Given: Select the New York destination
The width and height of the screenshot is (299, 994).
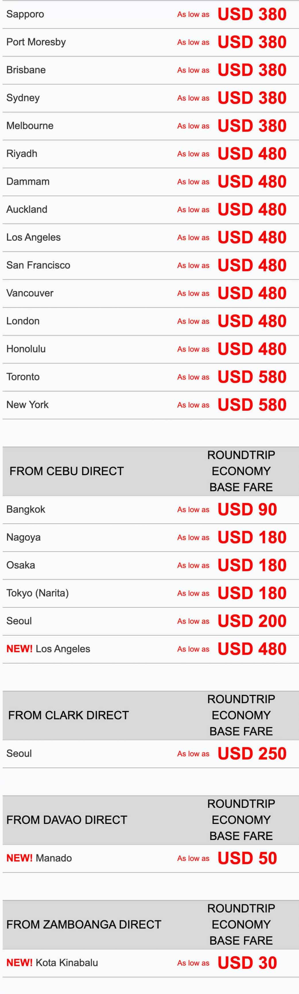Looking at the screenshot, I should [x=28, y=405].
